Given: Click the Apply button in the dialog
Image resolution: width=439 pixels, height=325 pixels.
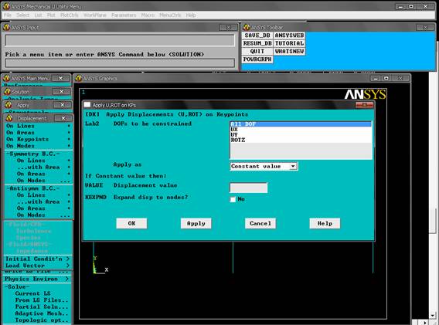Looking at the screenshot, I should tap(196, 223).
